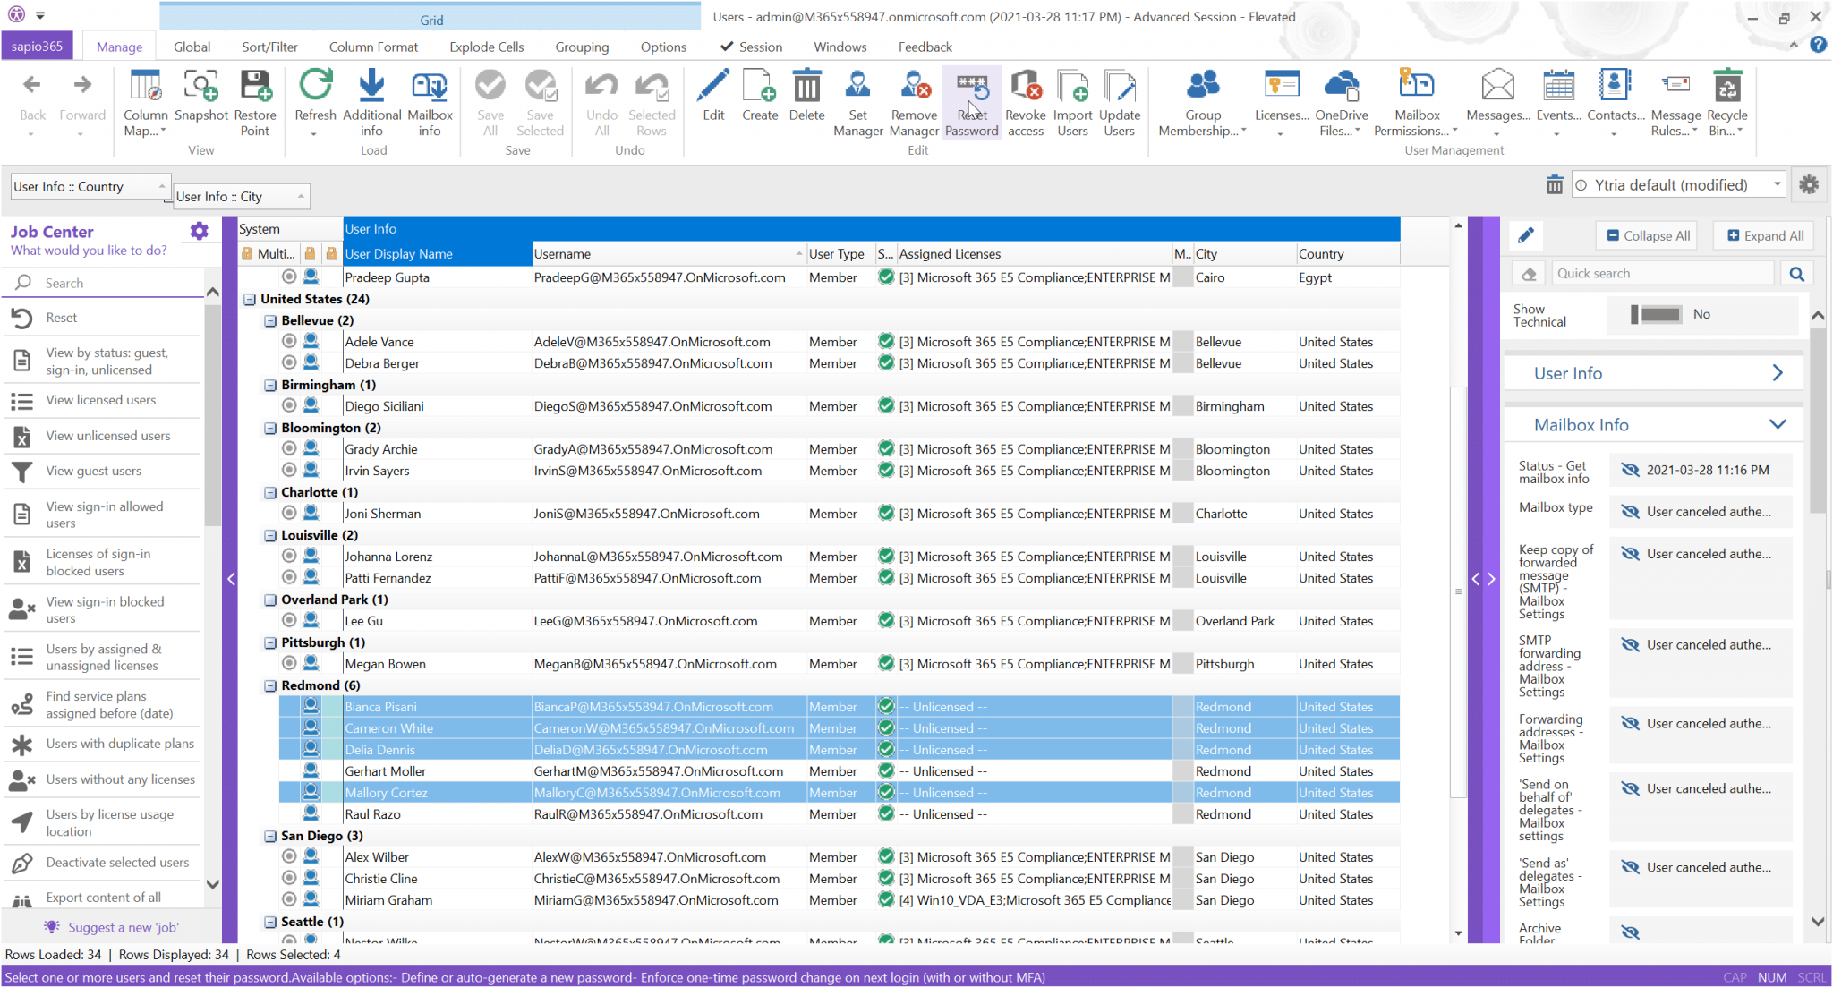This screenshot has width=1833, height=987.
Task: Switch to the Grouping ribbon tab
Action: (582, 47)
